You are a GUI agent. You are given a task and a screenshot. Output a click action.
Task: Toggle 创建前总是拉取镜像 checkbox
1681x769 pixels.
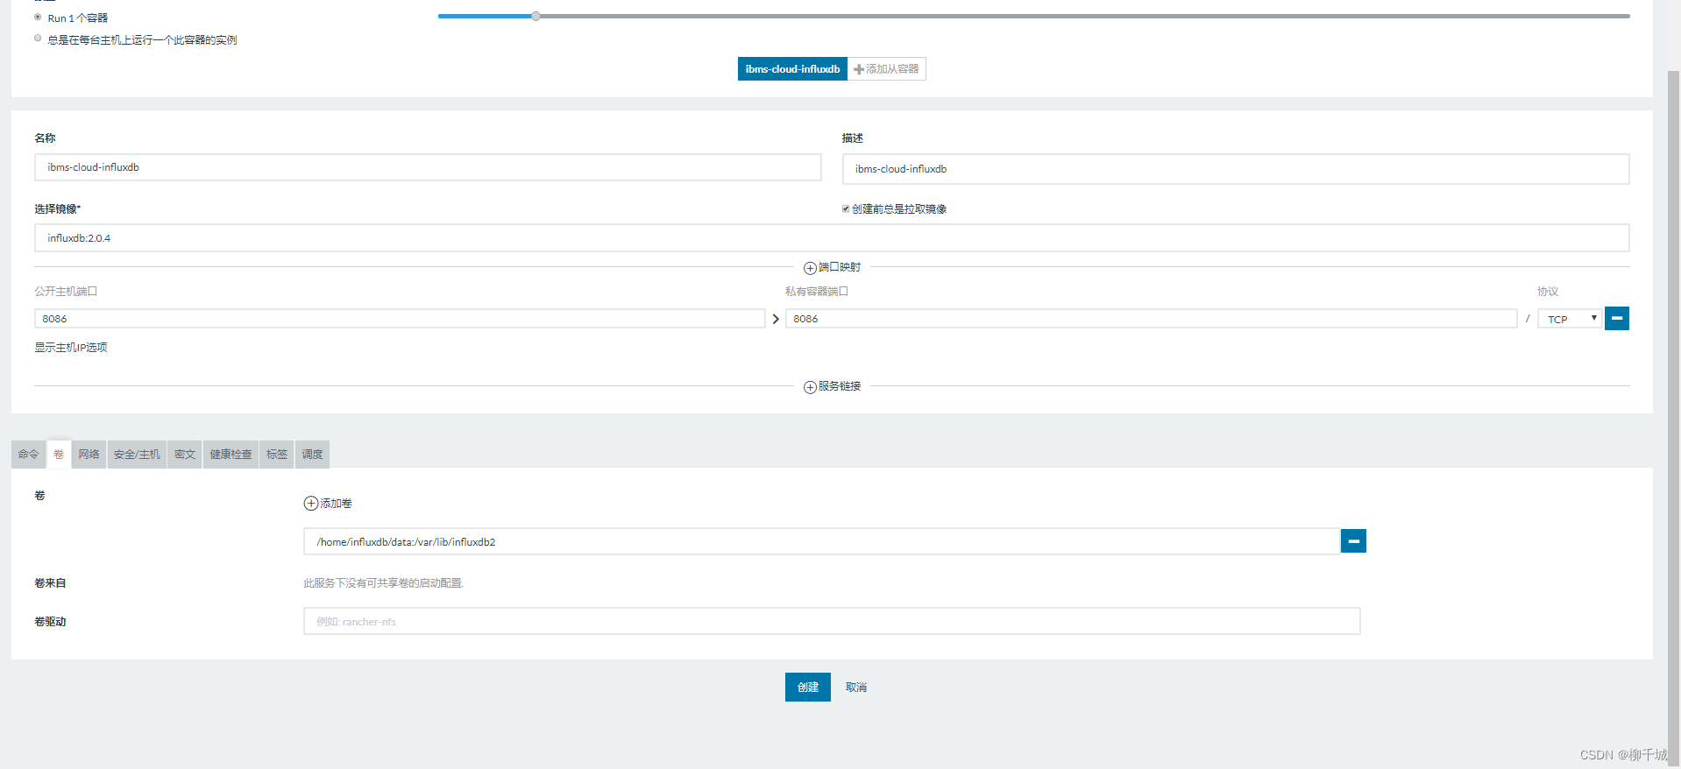[x=846, y=208]
